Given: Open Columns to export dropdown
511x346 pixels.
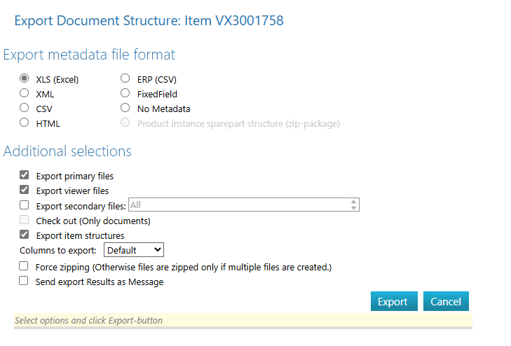Looking at the screenshot, I should pos(133,250).
